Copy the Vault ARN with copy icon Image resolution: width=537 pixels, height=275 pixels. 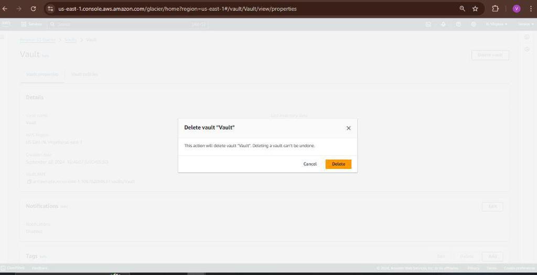[29, 182]
